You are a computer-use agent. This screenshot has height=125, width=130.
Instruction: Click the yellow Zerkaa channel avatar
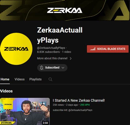[x=16, y=49]
